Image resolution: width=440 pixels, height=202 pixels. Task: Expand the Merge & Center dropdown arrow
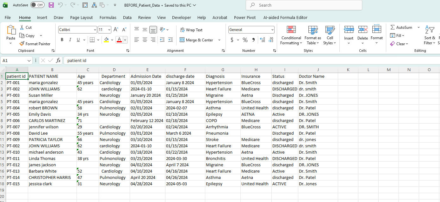tap(220, 40)
